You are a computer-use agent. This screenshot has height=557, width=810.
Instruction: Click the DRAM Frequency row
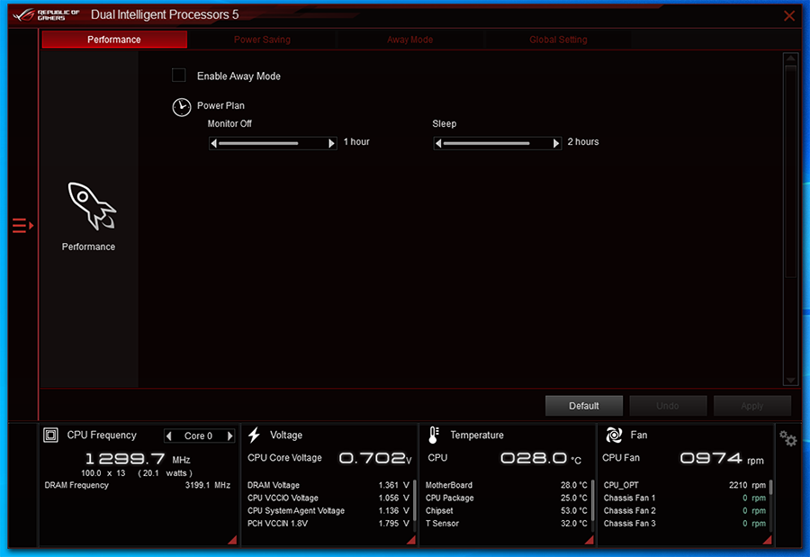click(138, 485)
